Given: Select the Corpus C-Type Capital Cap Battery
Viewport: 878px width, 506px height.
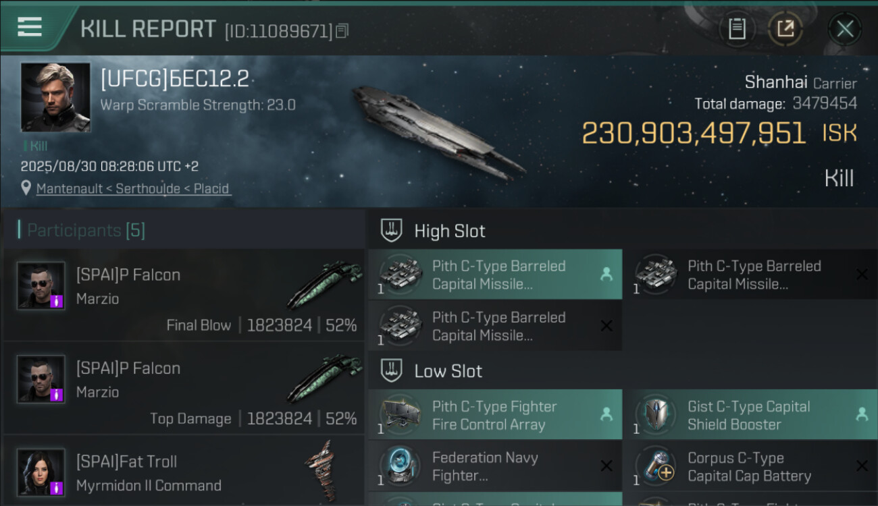Looking at the screenshot, I should [750, 466].
